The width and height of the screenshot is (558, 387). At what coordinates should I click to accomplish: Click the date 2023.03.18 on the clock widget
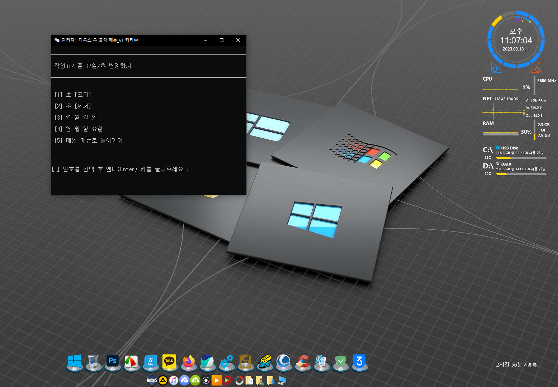(516, 49)
